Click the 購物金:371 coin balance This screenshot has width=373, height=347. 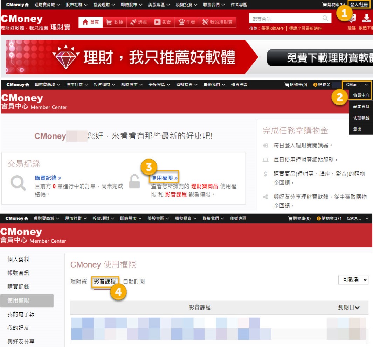click(329, 219)
